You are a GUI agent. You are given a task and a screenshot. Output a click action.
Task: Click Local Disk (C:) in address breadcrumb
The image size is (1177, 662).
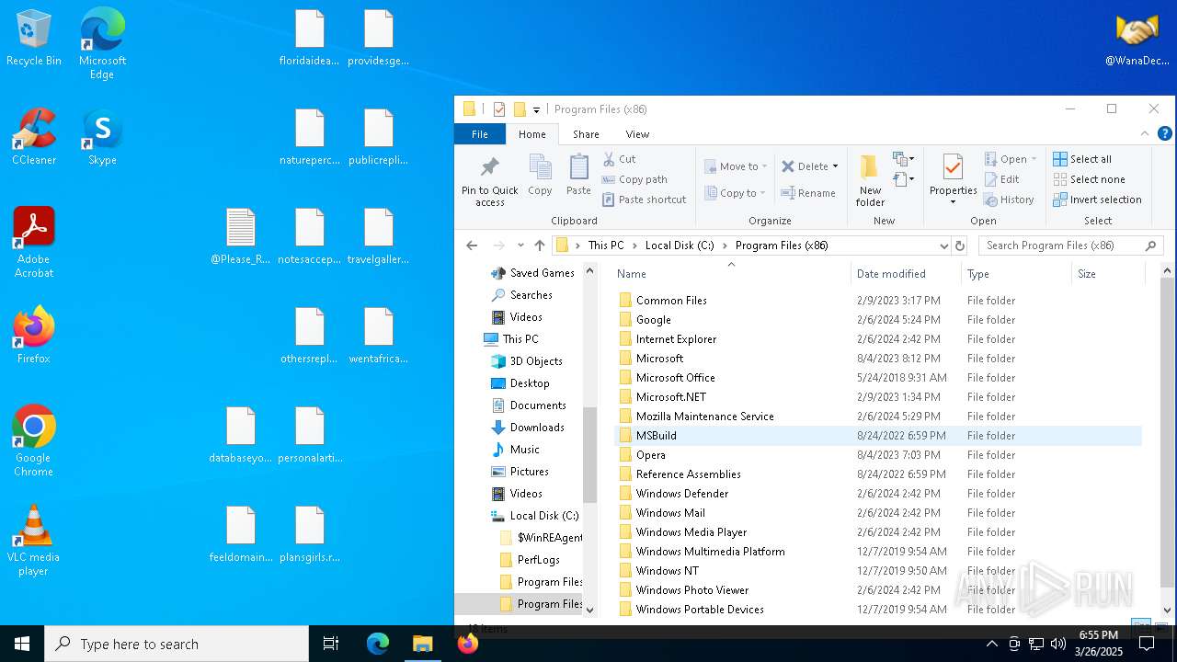pos(680,245)
